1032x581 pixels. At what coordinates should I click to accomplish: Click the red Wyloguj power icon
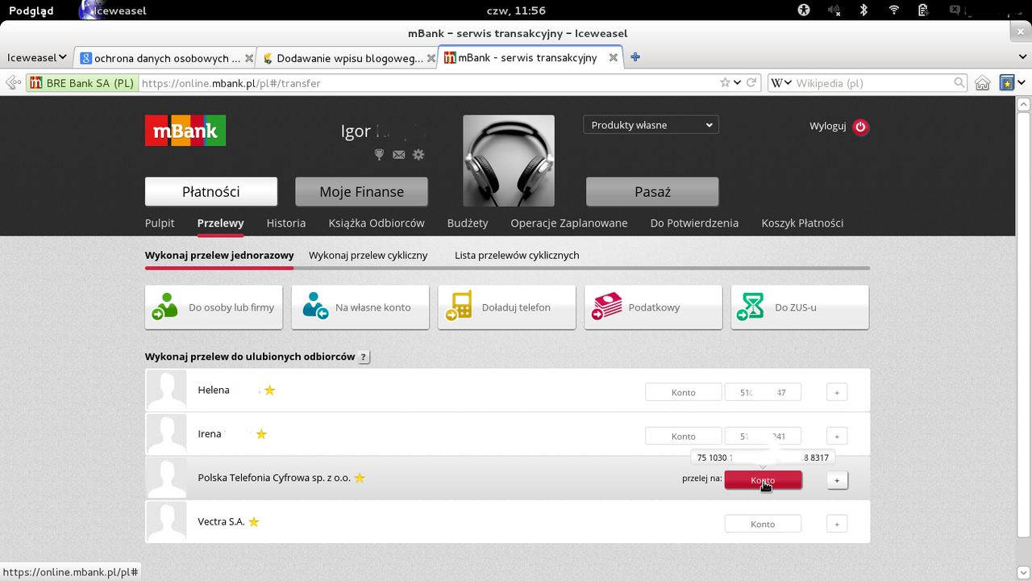pyautogui.click(x=860, y=127)
